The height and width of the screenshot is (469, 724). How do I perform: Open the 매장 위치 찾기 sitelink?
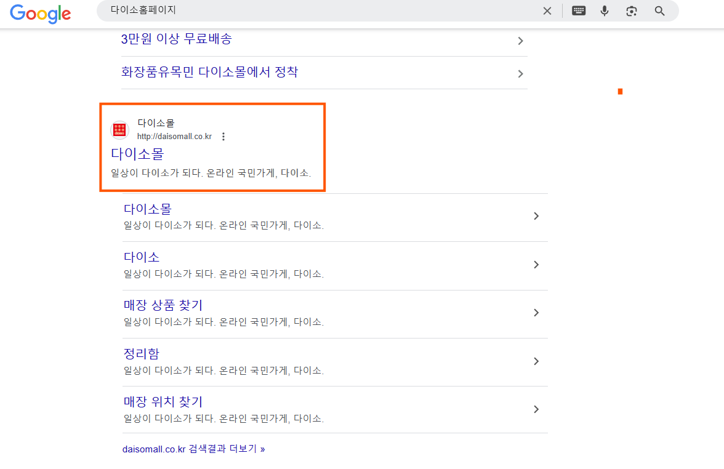tap(163, 401)
